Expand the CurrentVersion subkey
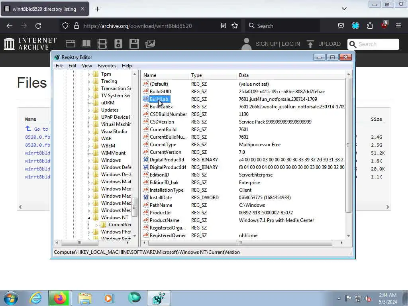Image resolution: width=408 pixels, height=306 pixels. (96, 225)
